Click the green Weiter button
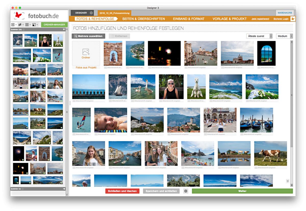 pos(242,191)
